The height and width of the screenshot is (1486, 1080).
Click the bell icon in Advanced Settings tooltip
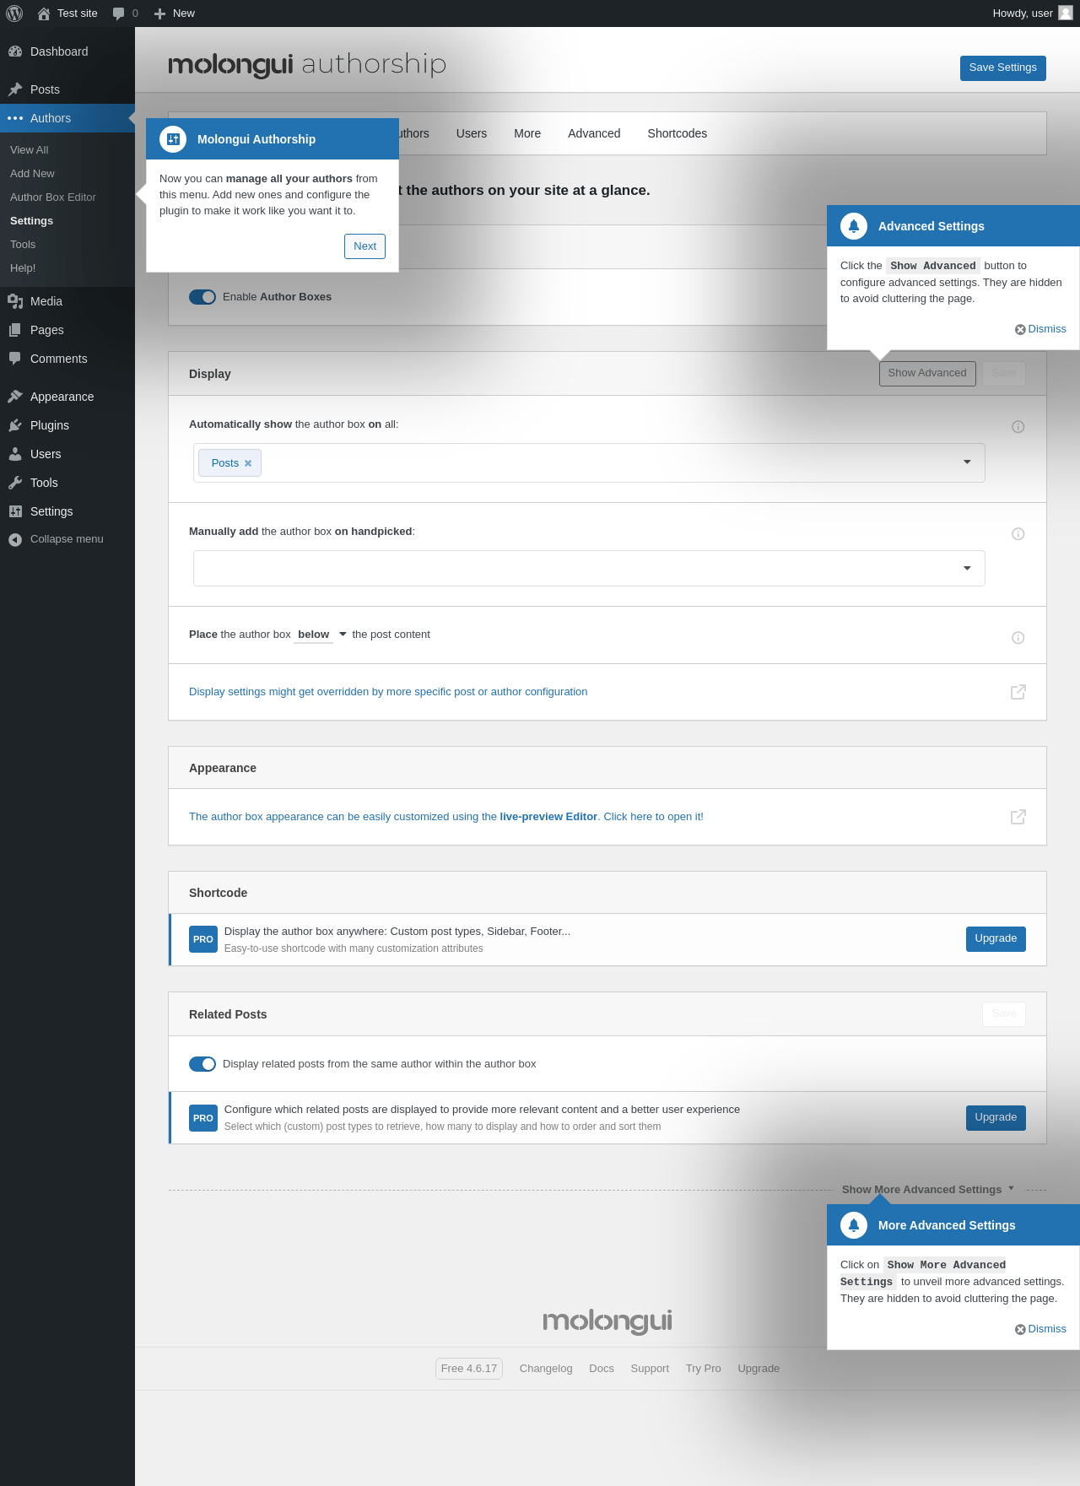pyautogui.click(x=854, y=226)
